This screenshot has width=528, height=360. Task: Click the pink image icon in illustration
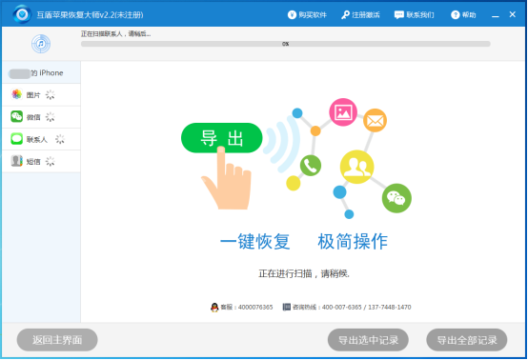tap(343, 112)
